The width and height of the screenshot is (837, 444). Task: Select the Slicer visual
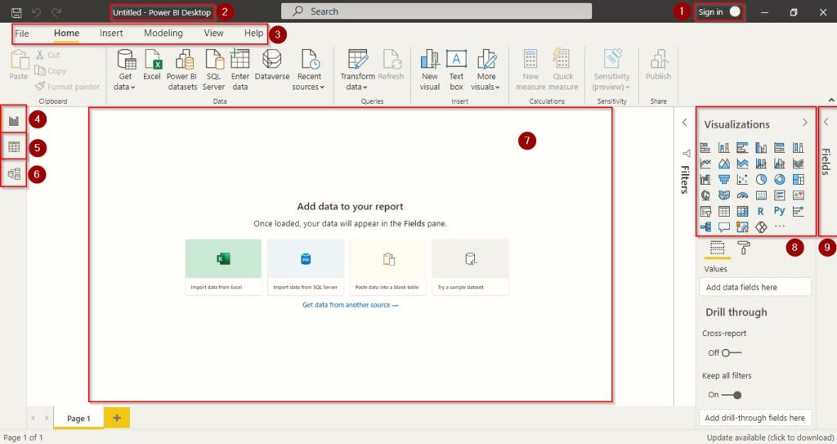(x=705, y=212)
